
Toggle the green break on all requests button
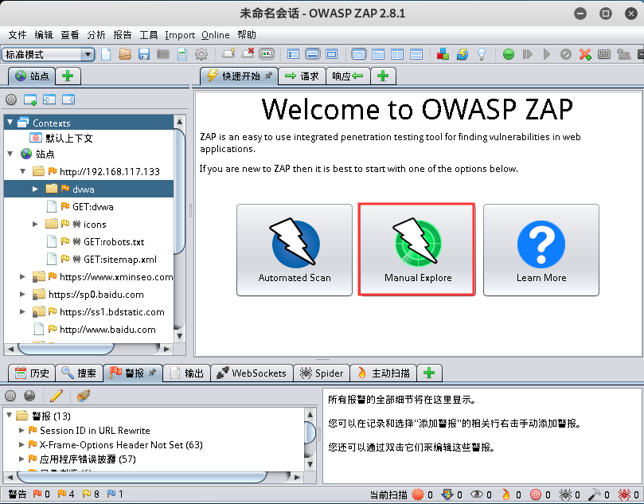click(x=509, y=54)
